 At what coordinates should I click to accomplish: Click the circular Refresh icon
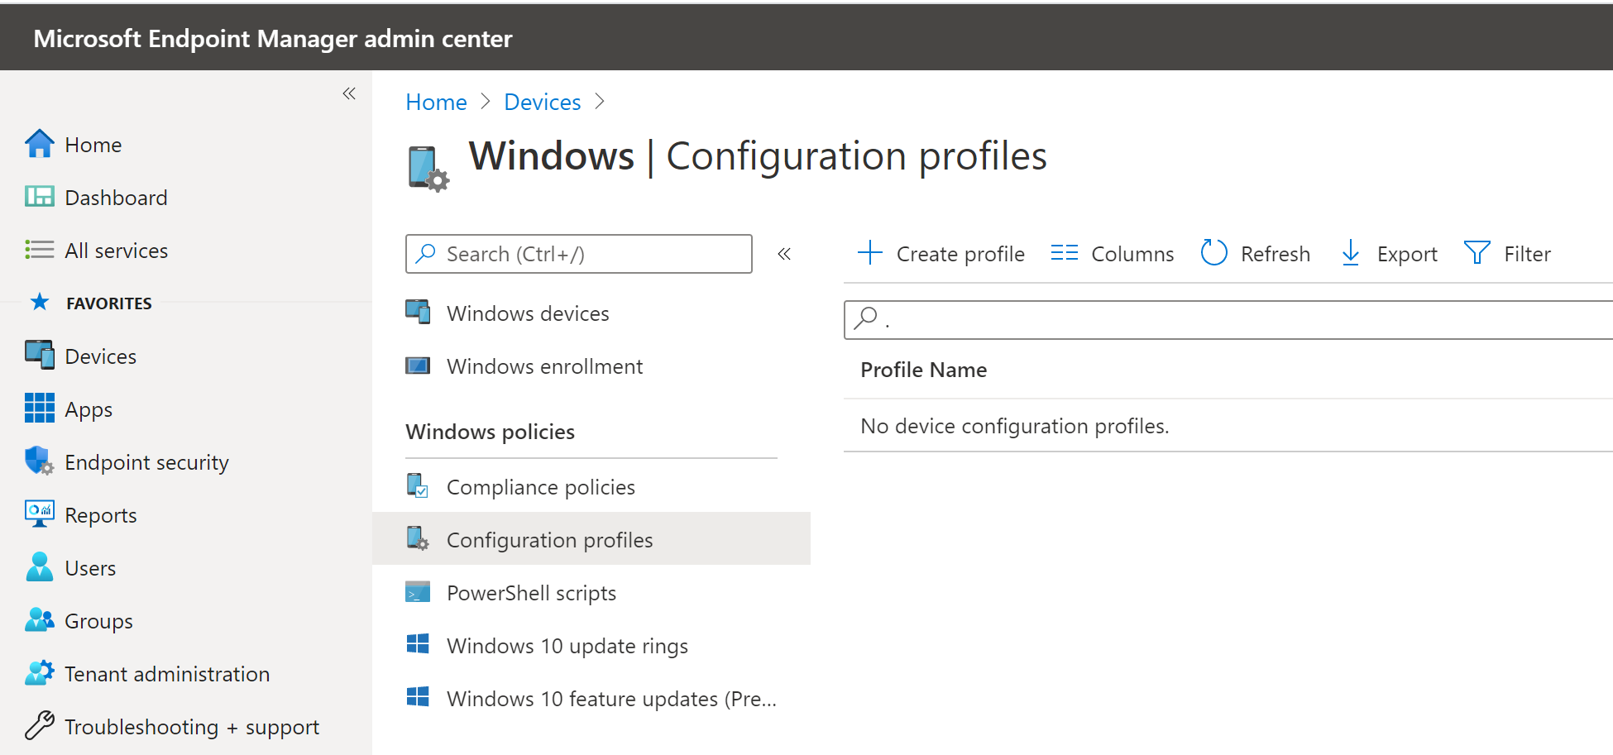point(1213,252)
